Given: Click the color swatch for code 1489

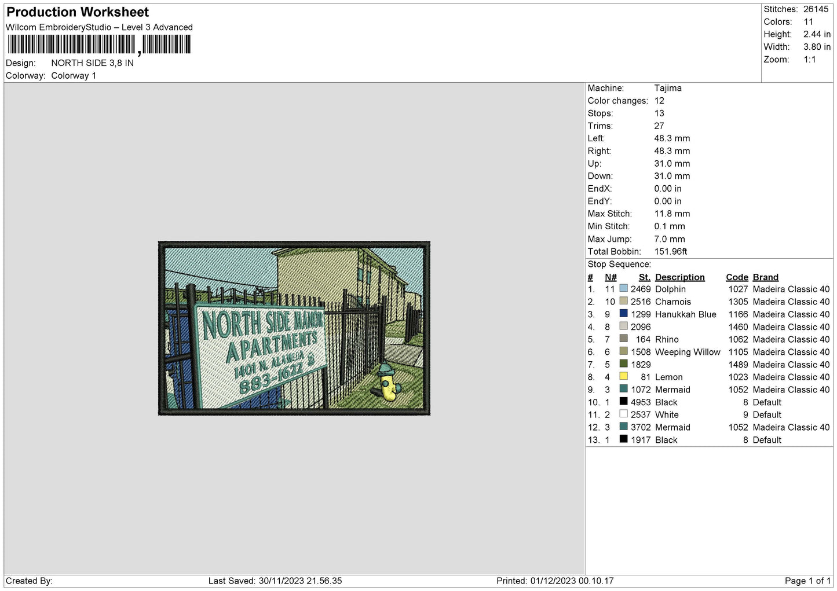Looking at the screenshot, I should [x=623, y=364].
